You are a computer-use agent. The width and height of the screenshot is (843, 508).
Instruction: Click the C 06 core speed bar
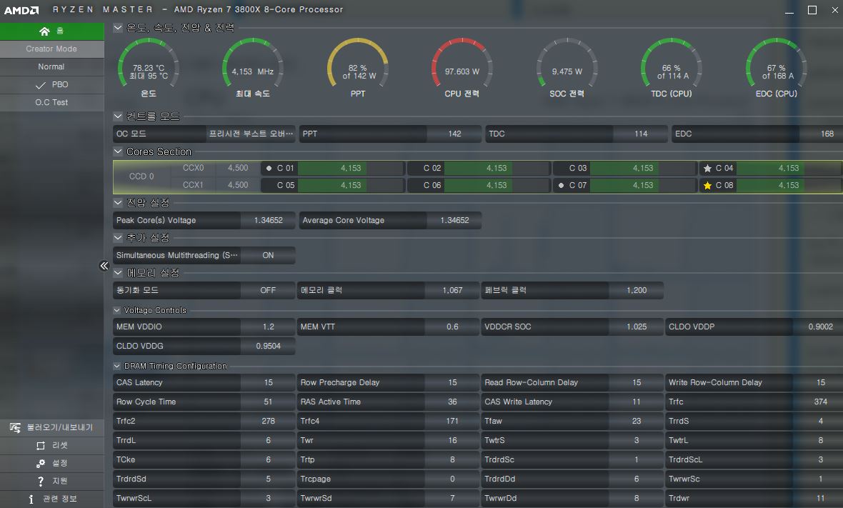(x=497, y=186)
